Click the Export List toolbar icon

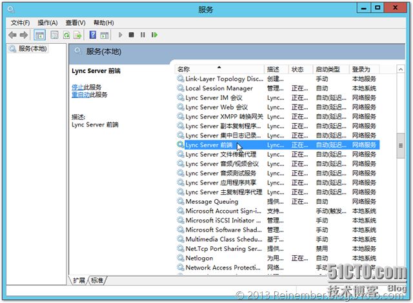tap(77, 35)
